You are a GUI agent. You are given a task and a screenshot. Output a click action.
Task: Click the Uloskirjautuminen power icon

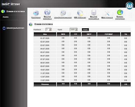tap(4, 28)
